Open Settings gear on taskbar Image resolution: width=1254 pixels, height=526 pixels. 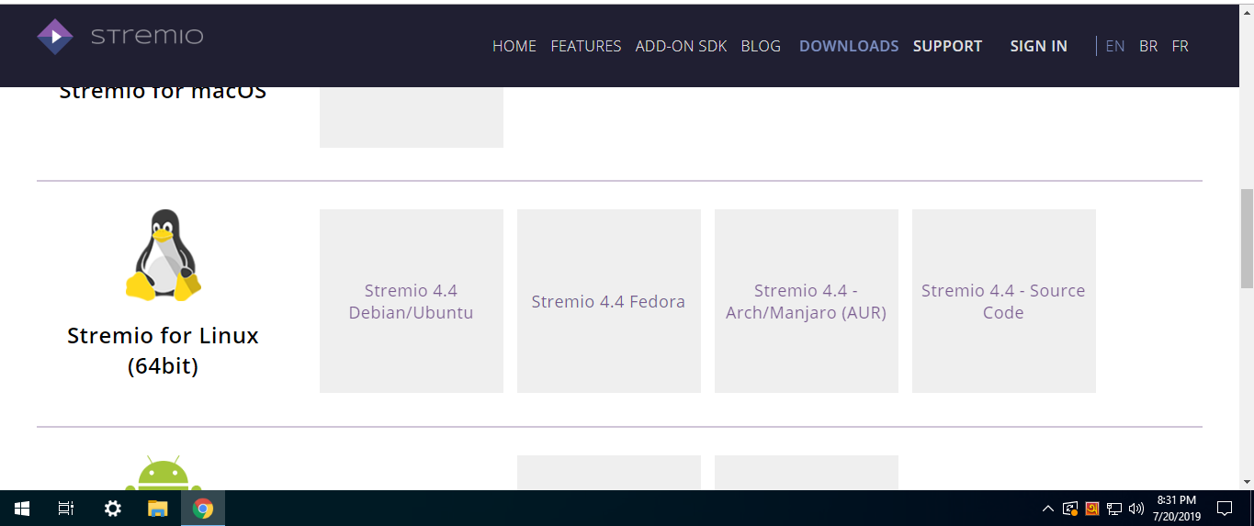112,508
